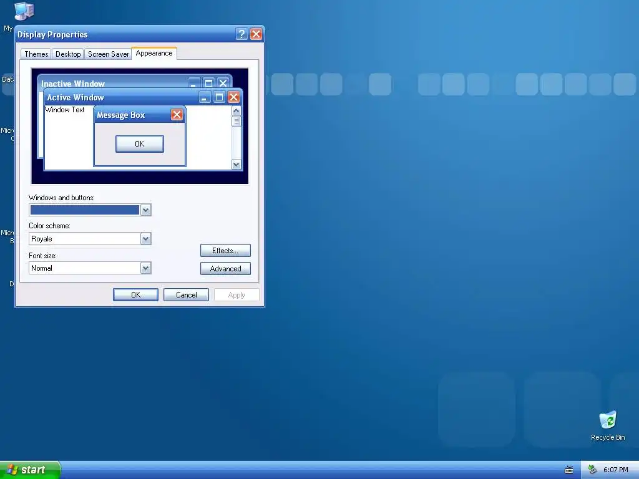The width and height of the screenshot is (639, 479).
Task: Open the Color scheme dropdown showing Royale
Action: 90,239
